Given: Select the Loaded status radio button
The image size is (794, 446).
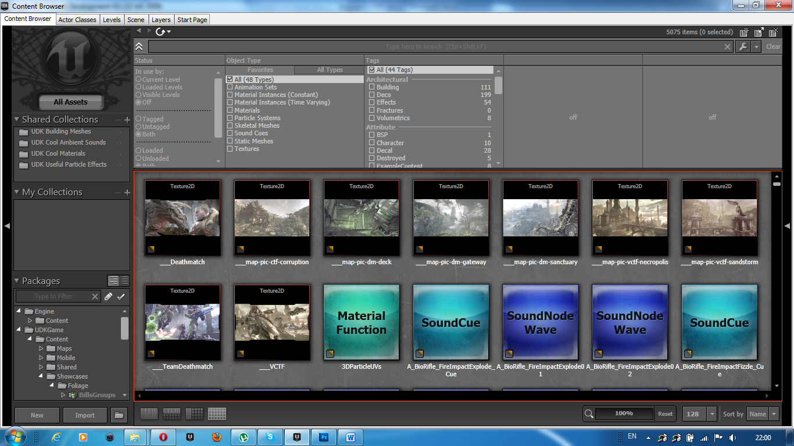Looking at the screenshot, I should (138, 150).
